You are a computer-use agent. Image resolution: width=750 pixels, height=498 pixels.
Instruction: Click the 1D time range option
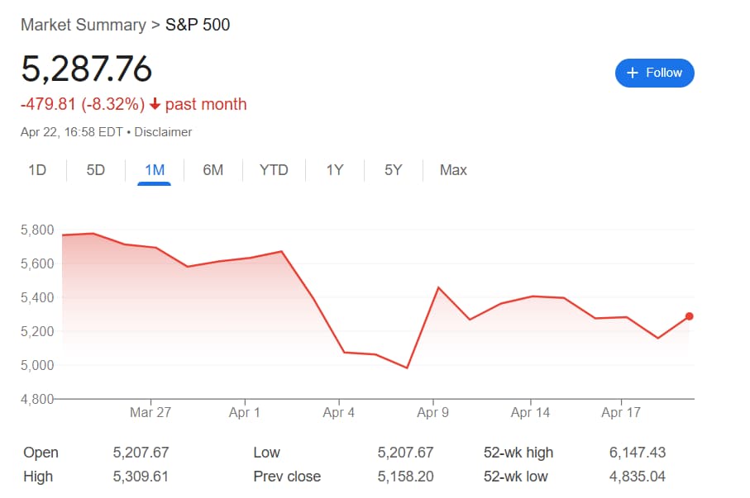coord(37,170)
